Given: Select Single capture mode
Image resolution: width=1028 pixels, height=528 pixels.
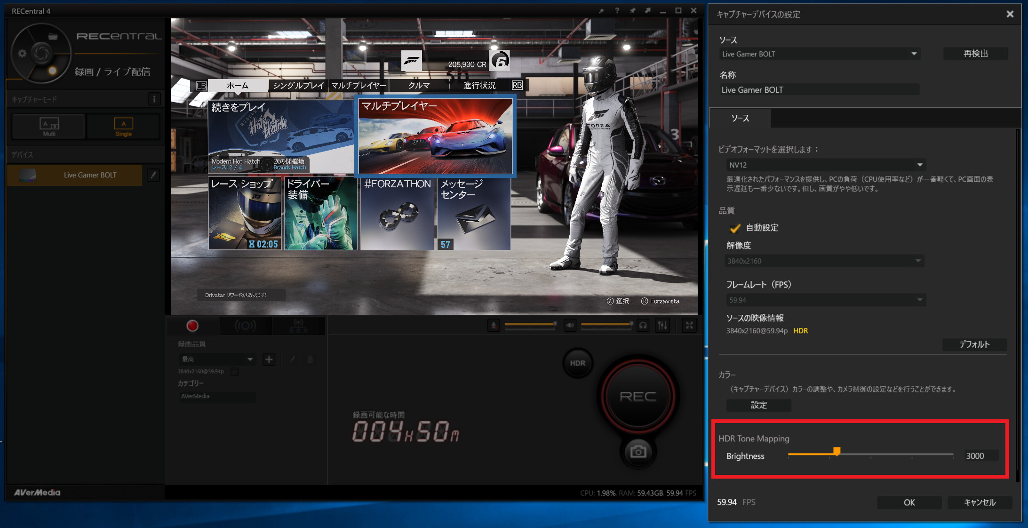Looking at the screenshot, I should click(123, 127).
